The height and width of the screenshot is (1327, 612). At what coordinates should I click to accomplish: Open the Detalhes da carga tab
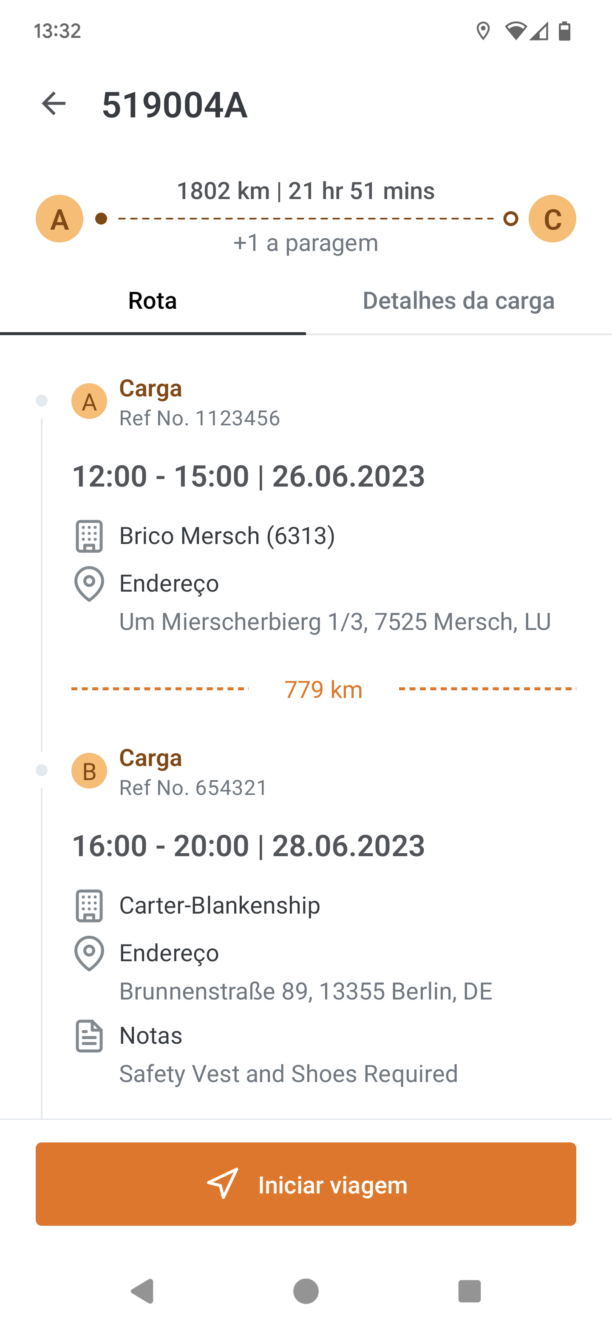click(x=458, y=301)
